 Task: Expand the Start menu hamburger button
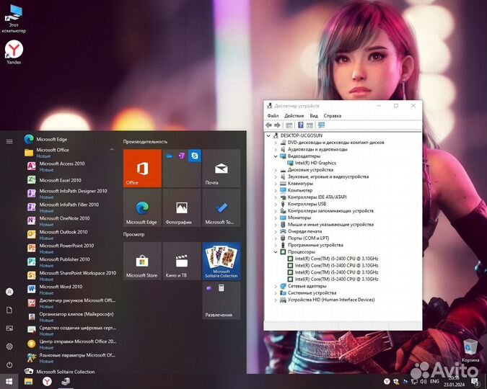click(x=9, y=141)
